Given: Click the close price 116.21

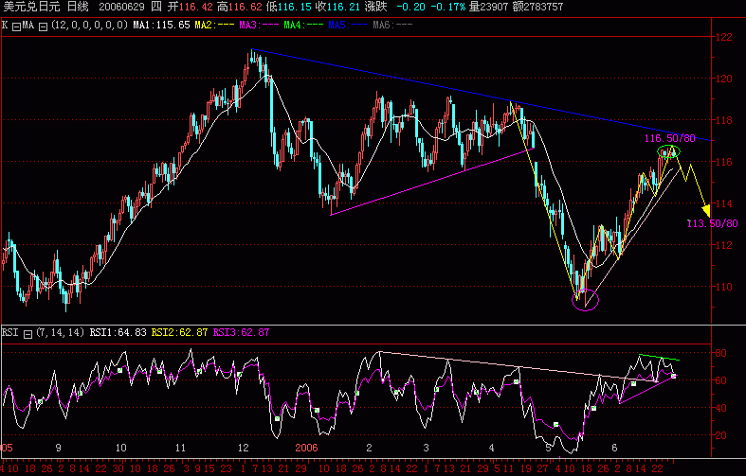Looking at the screenshot, I should point(344,8).
